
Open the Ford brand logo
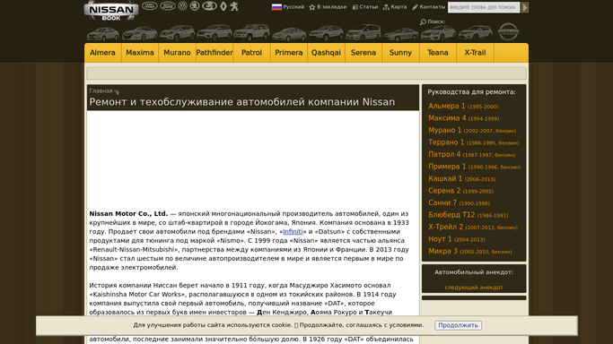tap(168, 6)
